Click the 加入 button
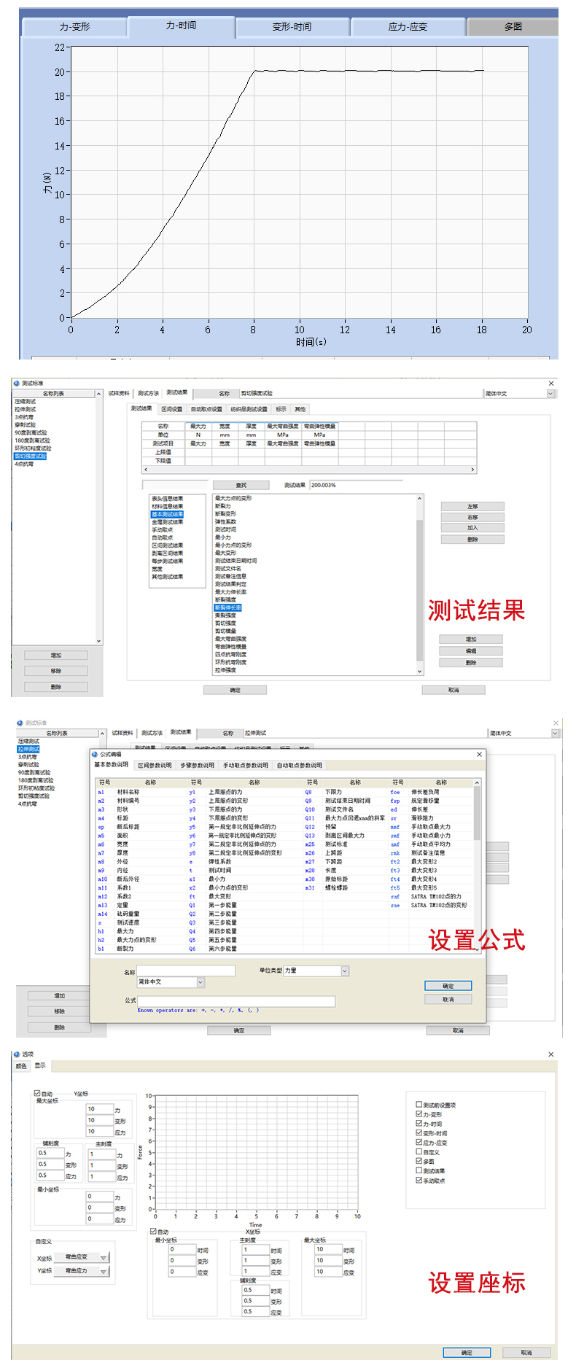Screen dimensions: 576x1368 point(472,528)
